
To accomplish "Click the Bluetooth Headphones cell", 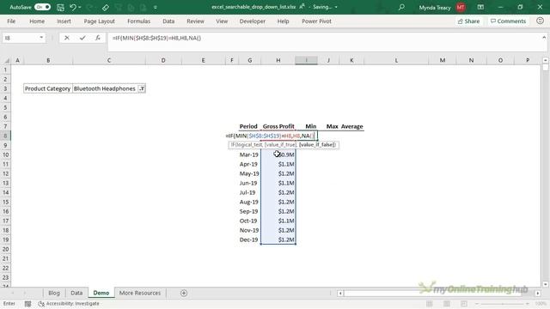I will pyautogui.click(x=105, y=88).
